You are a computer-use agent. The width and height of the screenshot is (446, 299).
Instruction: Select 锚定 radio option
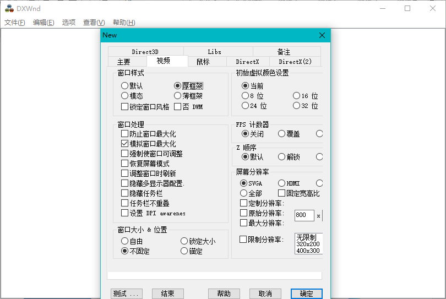184,251
